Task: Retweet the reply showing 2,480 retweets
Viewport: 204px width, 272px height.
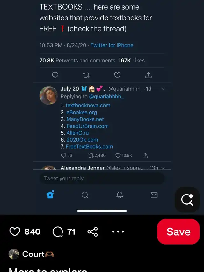Action: point(91,155)
